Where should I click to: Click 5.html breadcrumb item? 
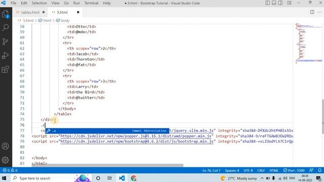pos(28,20)
